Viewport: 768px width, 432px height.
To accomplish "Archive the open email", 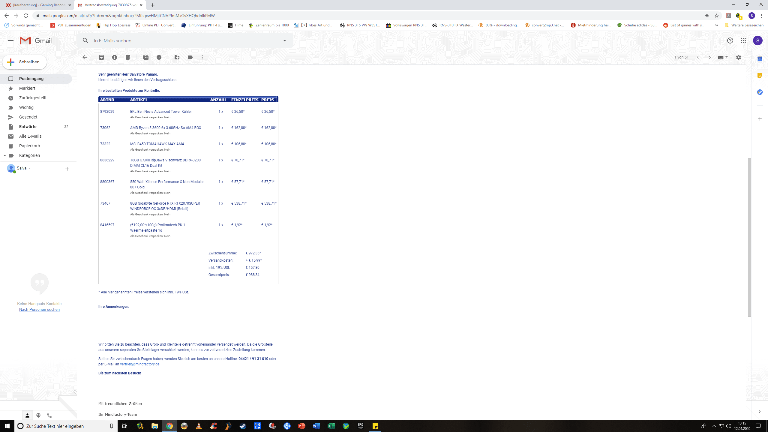I will coord(101,57).
